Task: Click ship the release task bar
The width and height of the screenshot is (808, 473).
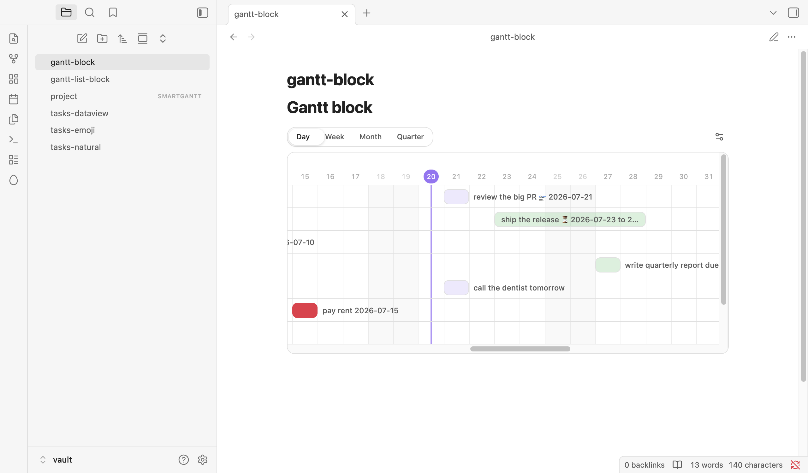Action: click(570, 220)
